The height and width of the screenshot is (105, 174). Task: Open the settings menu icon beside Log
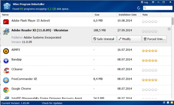click(153, 2)
